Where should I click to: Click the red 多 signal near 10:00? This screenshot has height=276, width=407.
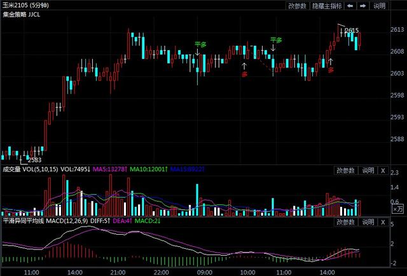tap(244, 74)
